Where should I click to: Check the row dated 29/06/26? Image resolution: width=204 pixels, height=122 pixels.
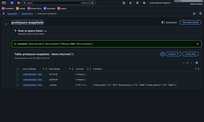click(17, 79)
